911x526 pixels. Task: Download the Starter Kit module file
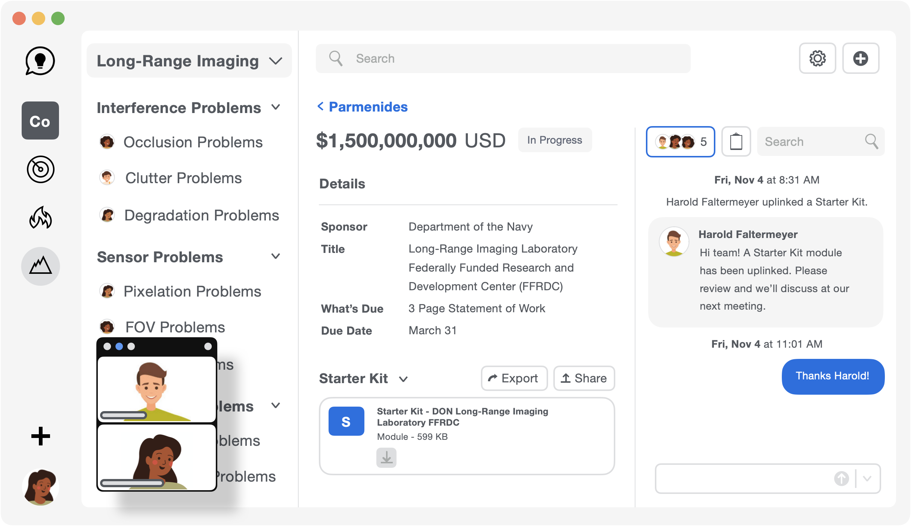[x=386, y=458]
